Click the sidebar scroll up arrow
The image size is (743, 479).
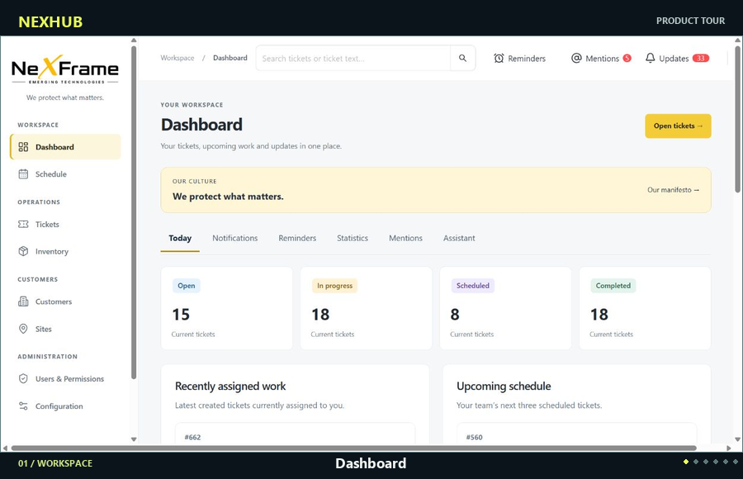click(x=134, y=40)
